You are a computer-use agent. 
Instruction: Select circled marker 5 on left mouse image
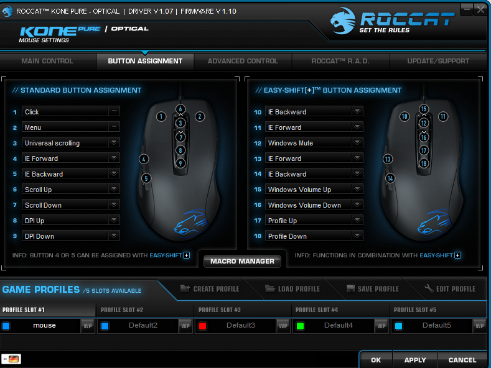pos(146,178)
